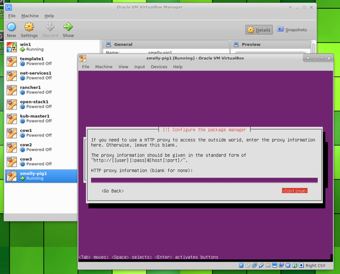The image size is (340, 274).
Task: Click the mouse integration status icon
Action: point(294,265)
